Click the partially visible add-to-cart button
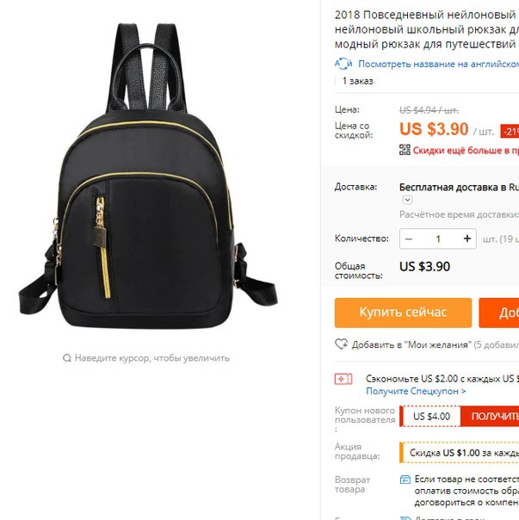This screenshot has width=519, height=520. pos(498,313)
